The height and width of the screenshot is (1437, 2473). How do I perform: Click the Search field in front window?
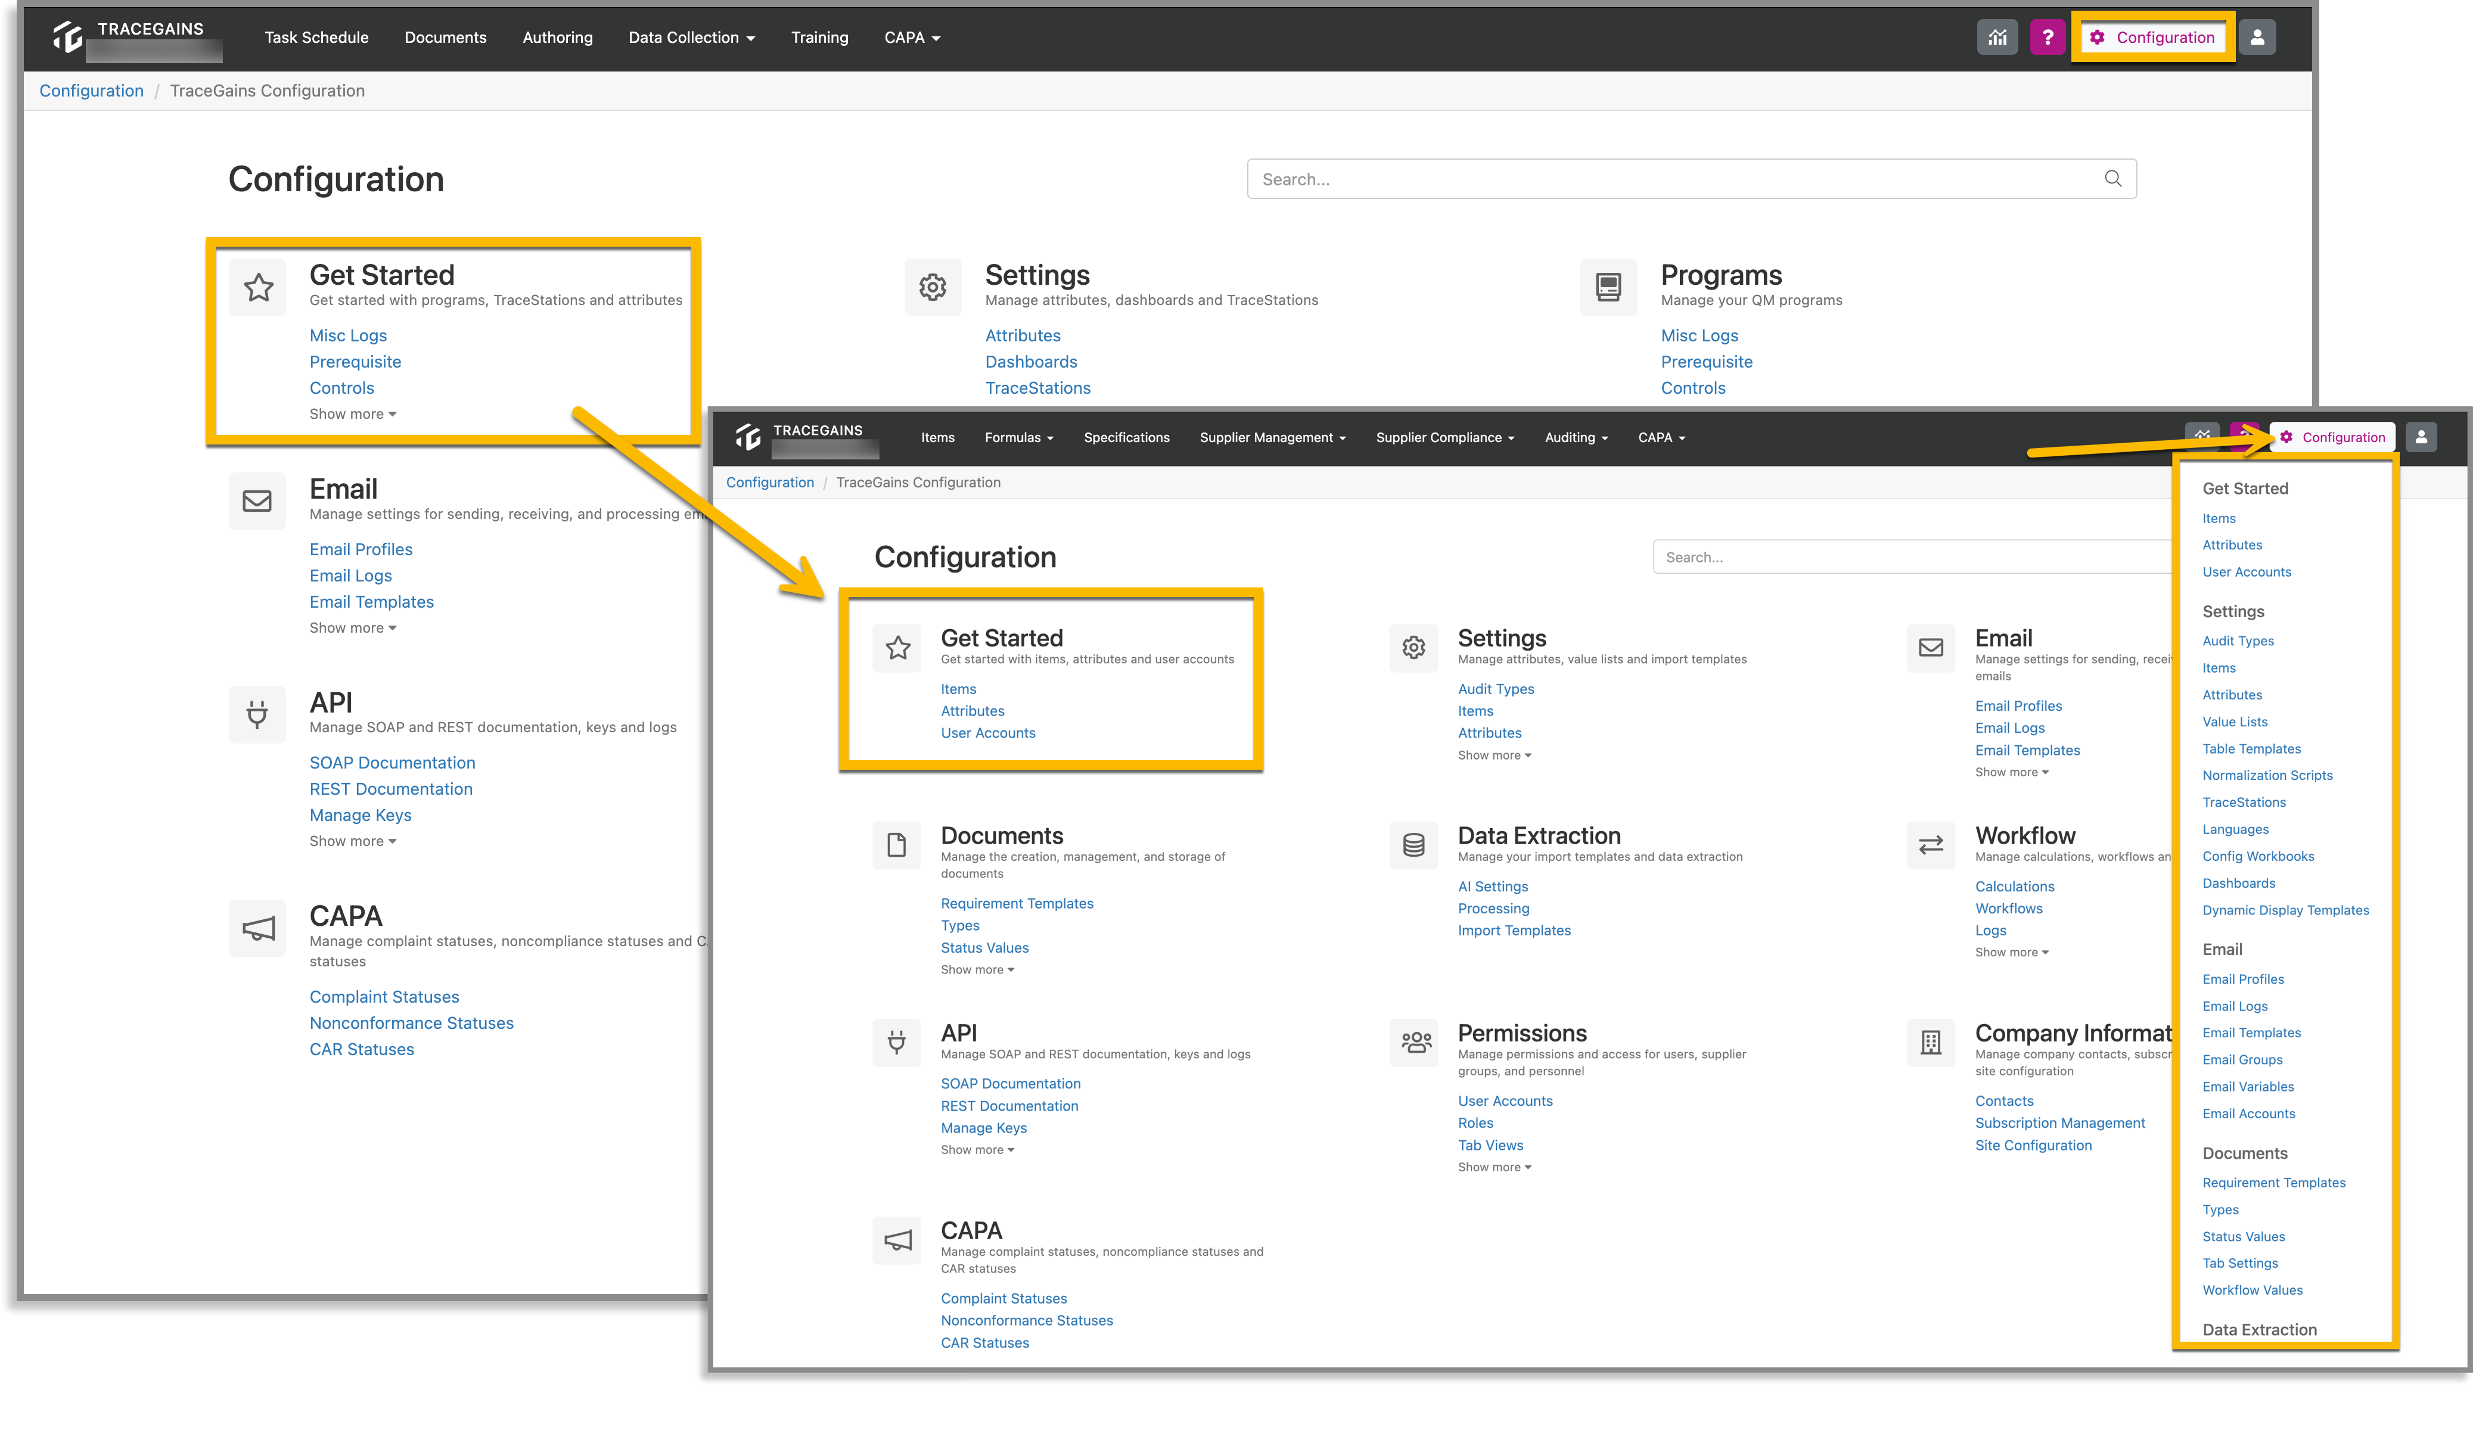(x=1913, y=556)
